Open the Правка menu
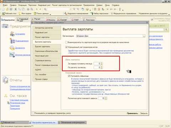This screenshot has height=128, width=171. tap(13, 5)
